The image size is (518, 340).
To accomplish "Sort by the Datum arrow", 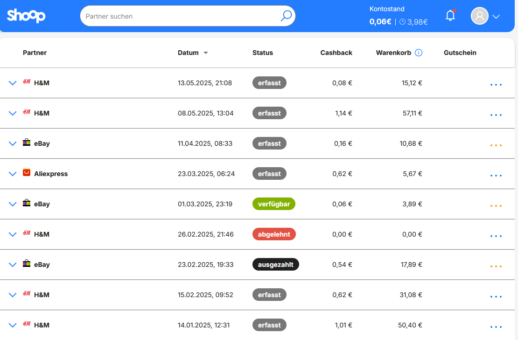I will 206,53.
